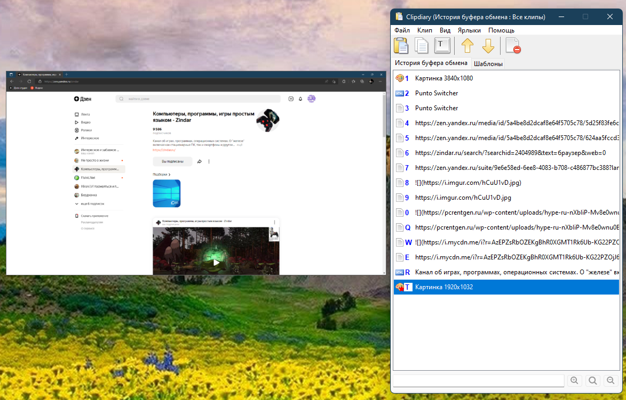Viewport: 626px width, 400px height.
Task: Open the Файл menu in Clipdiary
Action: [x=402, y=30]
